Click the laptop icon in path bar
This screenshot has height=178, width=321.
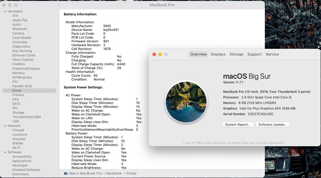pos(66,174)
